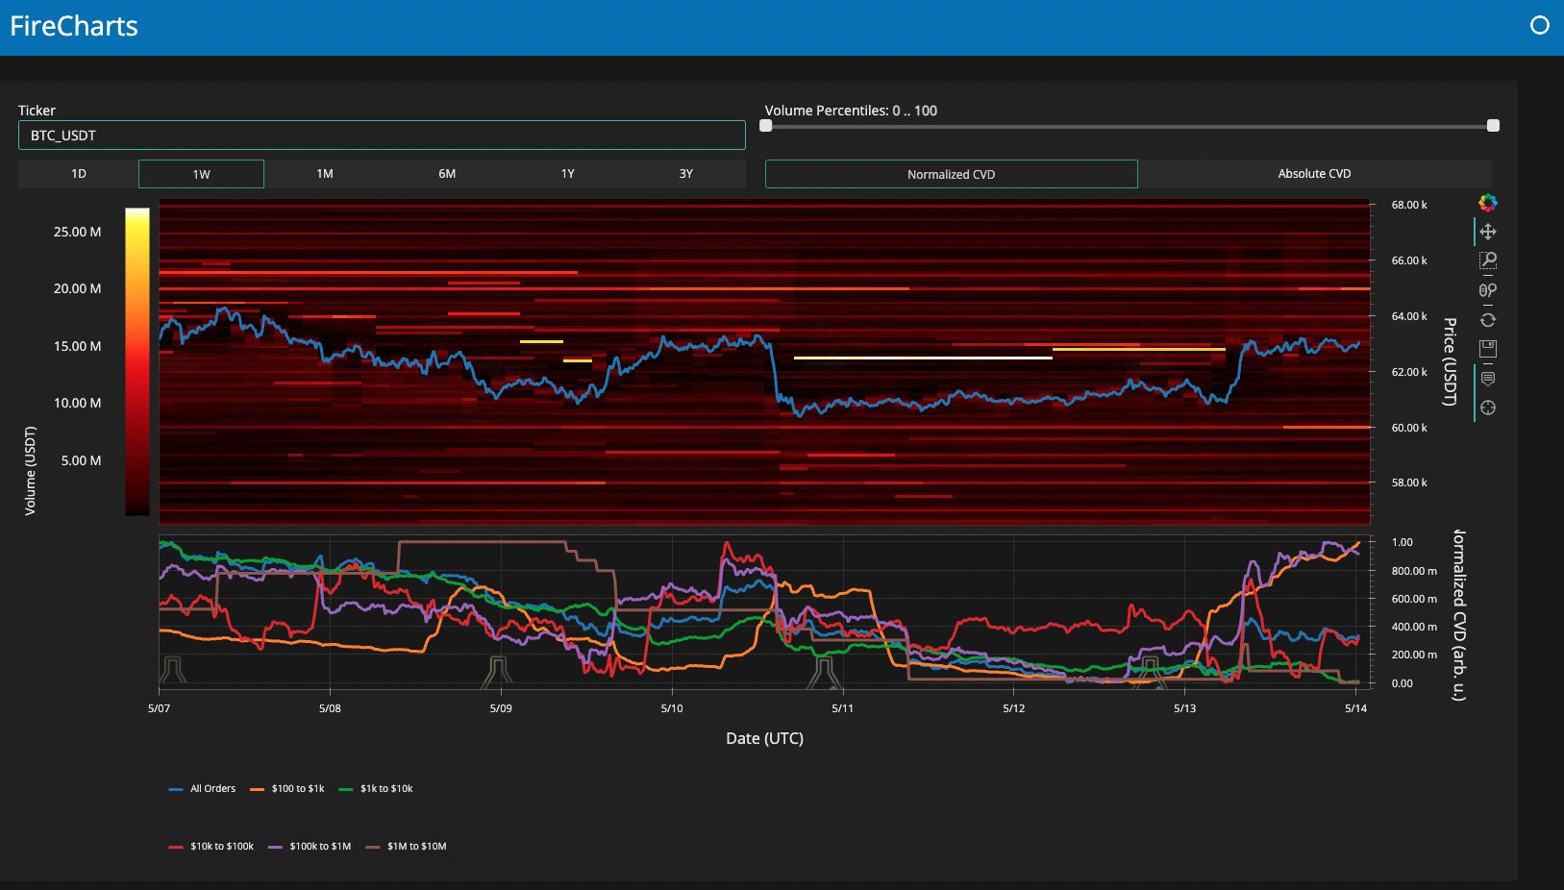Focus the BTC_USDT ticker field
Viewport: 1564px width, 890px height.
click(x=382, y=136)
